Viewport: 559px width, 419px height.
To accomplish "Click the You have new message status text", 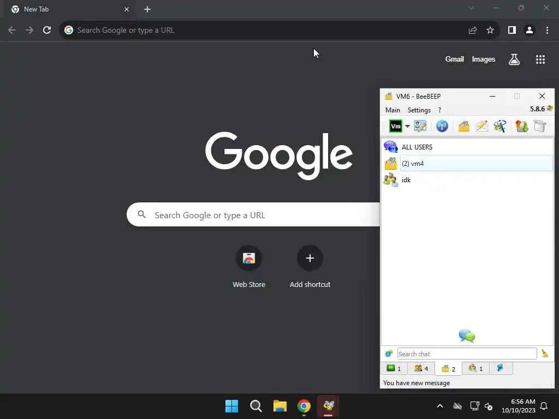I will [417, 383].
